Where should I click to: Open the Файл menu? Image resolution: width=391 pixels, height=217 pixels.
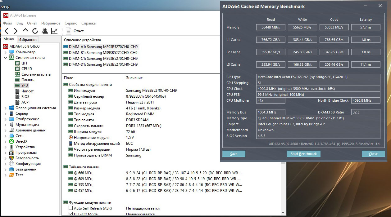pos(8,23)
